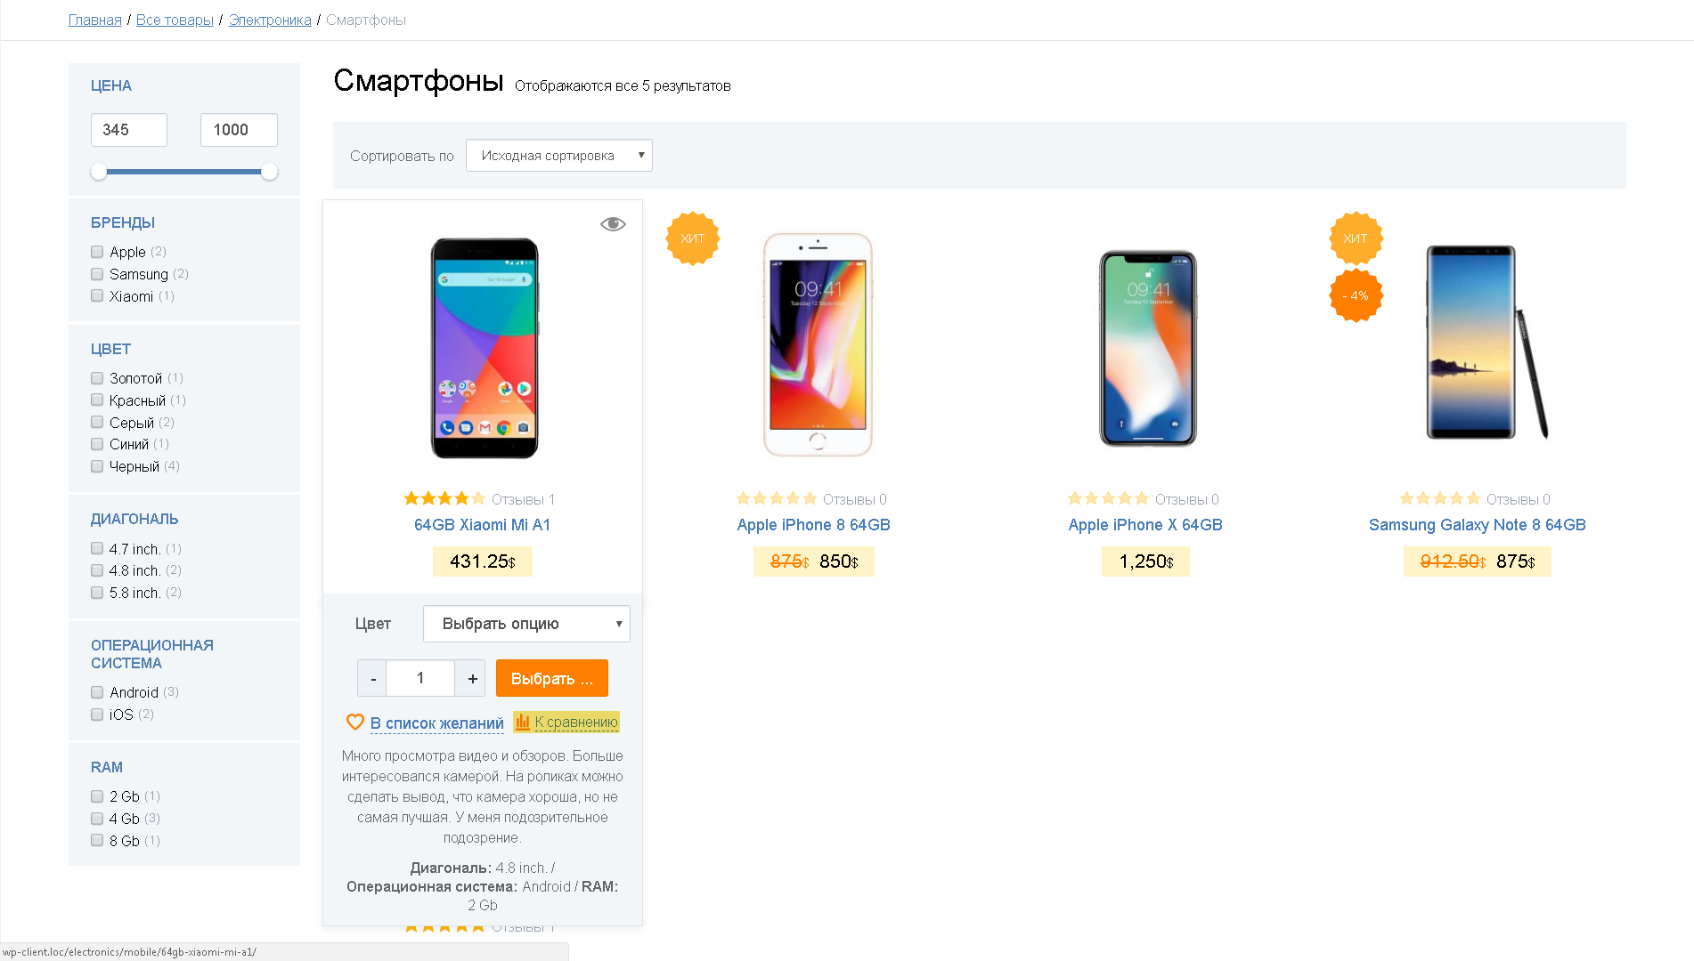1694x961 pixels.
Task: Click the star rating of Xiaomi Mi A1
Action: click(444, 498)
